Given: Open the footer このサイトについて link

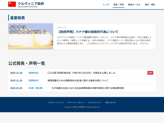Looking at the screenshot, I should tap(56, 103).
